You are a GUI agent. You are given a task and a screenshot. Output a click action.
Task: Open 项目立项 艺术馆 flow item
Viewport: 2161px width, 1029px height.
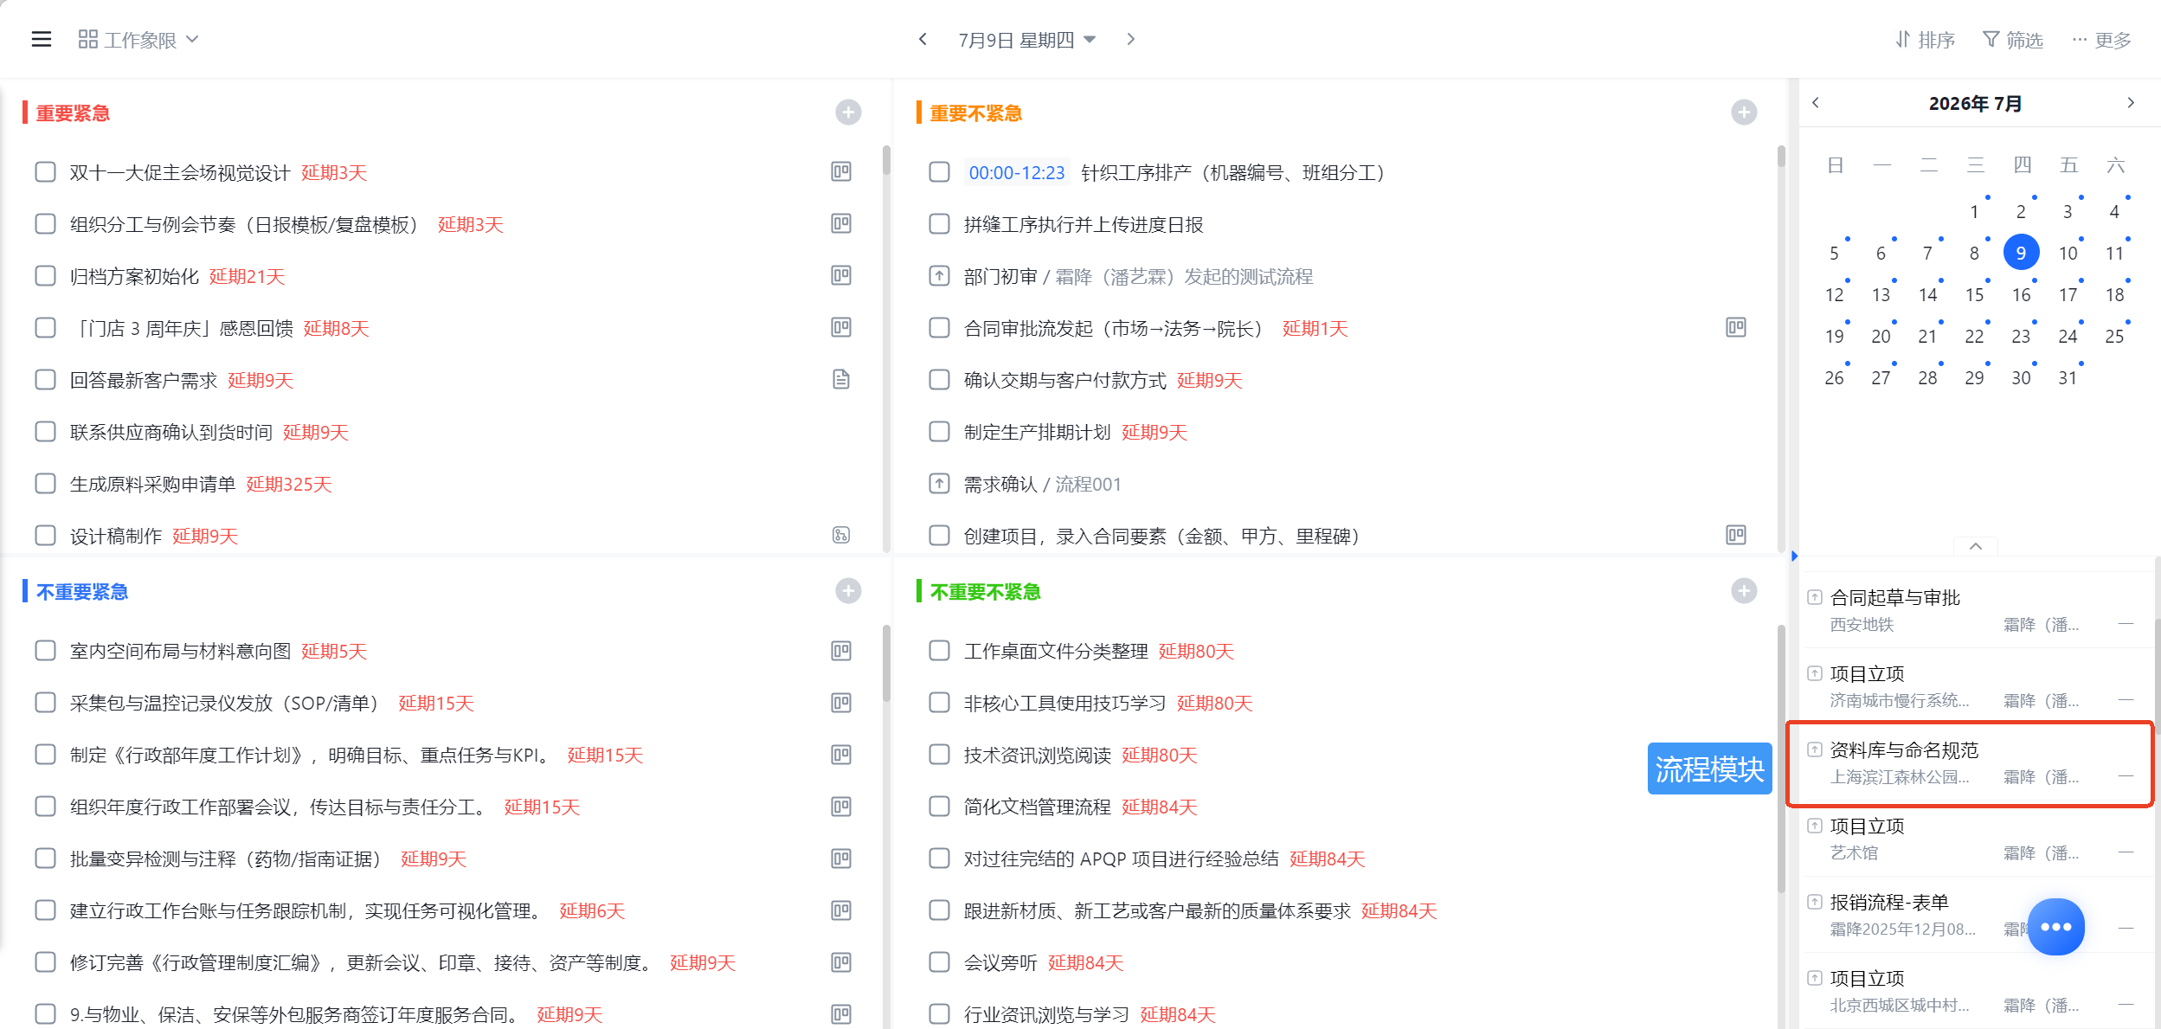(1976, 839)
